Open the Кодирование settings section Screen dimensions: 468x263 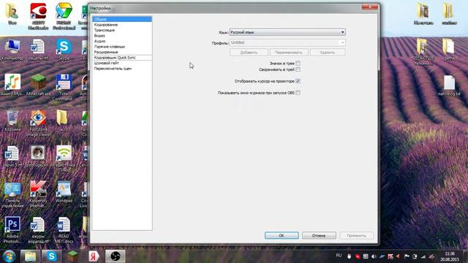tap(122, 25)
